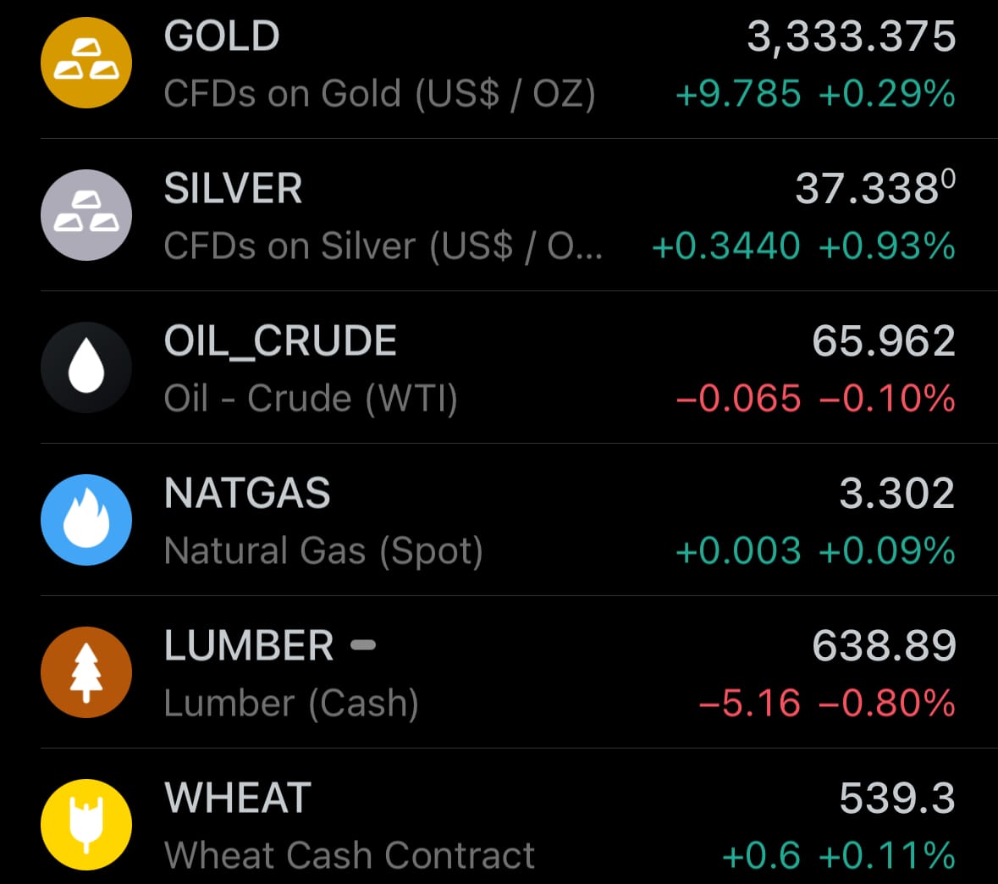The width and height of the screenshot is (998, 884).
Task: Open the GOLD bars icon
Action: (x=86, y=63)
